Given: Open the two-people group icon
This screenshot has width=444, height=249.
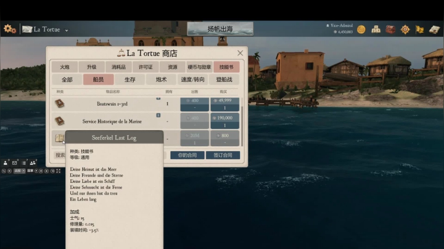Looking at the screenshot, I should coord(33,163).
